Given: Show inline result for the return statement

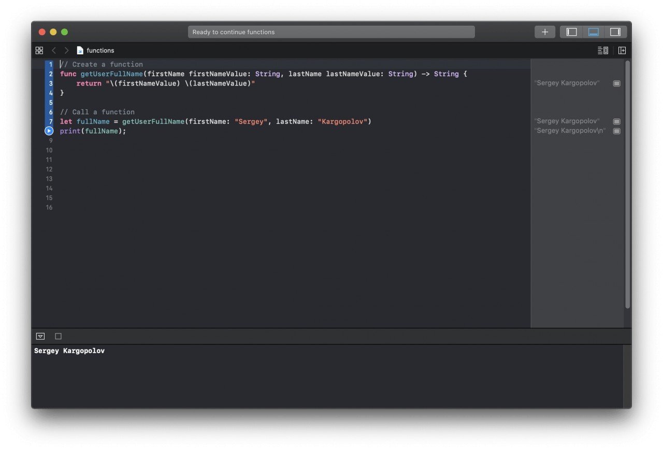Looking at the screenshot, I should [616, 83].
